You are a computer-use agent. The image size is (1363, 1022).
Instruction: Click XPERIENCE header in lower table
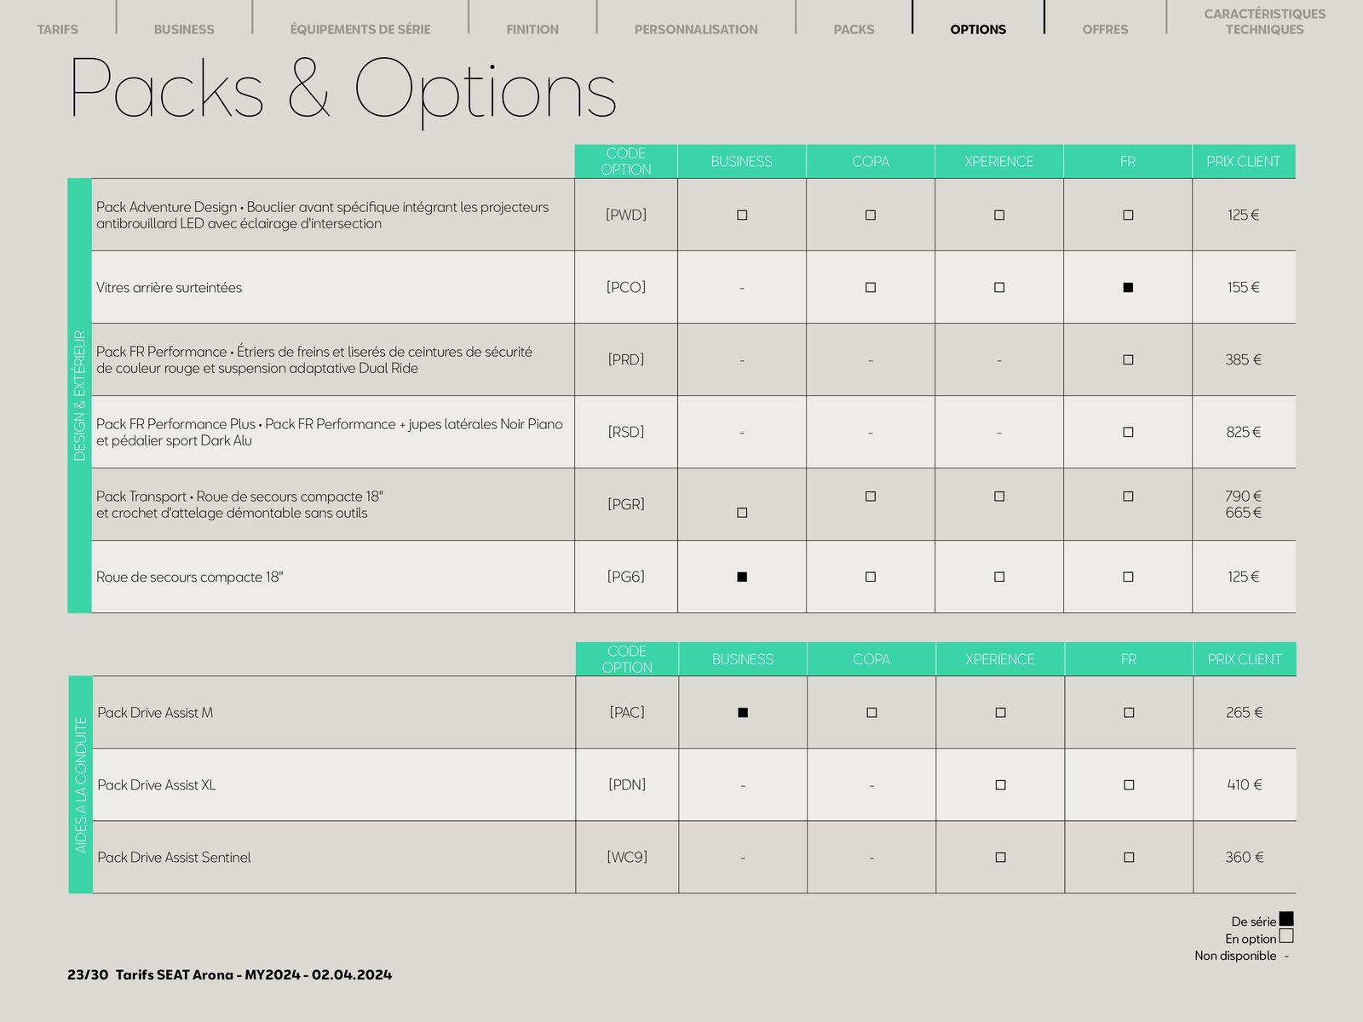[x=1000, y=659]
